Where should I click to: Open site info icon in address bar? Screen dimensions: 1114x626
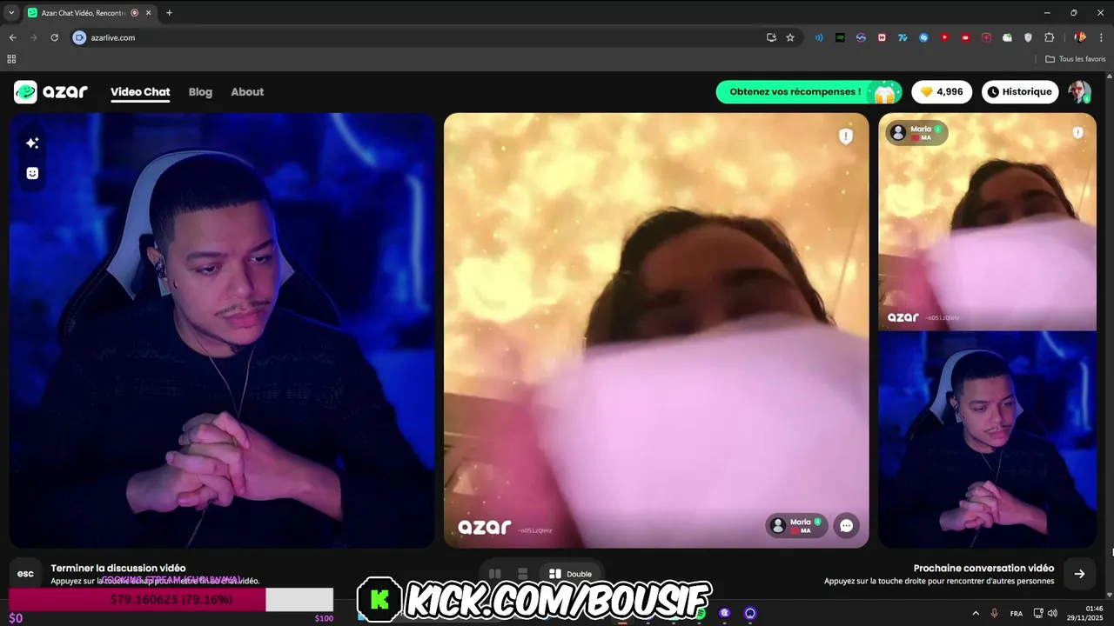(79, 37)
